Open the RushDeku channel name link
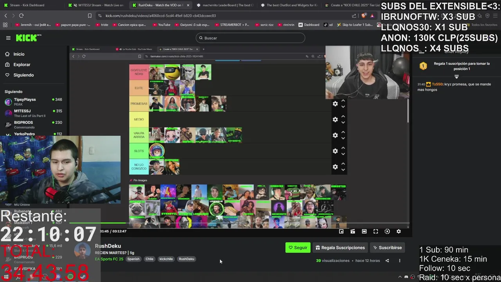Screen dimensions: 501x282 108,246
